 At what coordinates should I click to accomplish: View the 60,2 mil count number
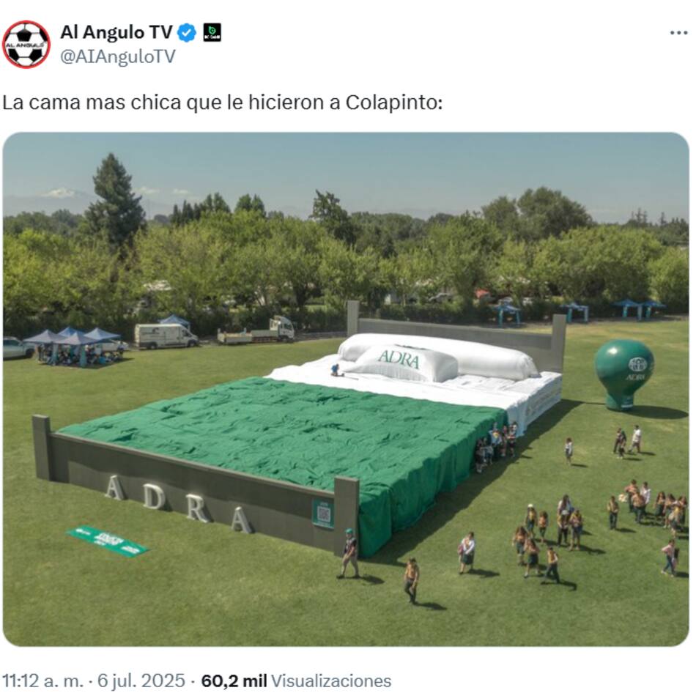(234, 681)
